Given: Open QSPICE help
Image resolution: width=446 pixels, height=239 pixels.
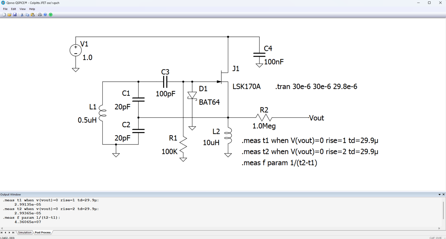Looking at the screenshot, I should [x=45, y=15].
